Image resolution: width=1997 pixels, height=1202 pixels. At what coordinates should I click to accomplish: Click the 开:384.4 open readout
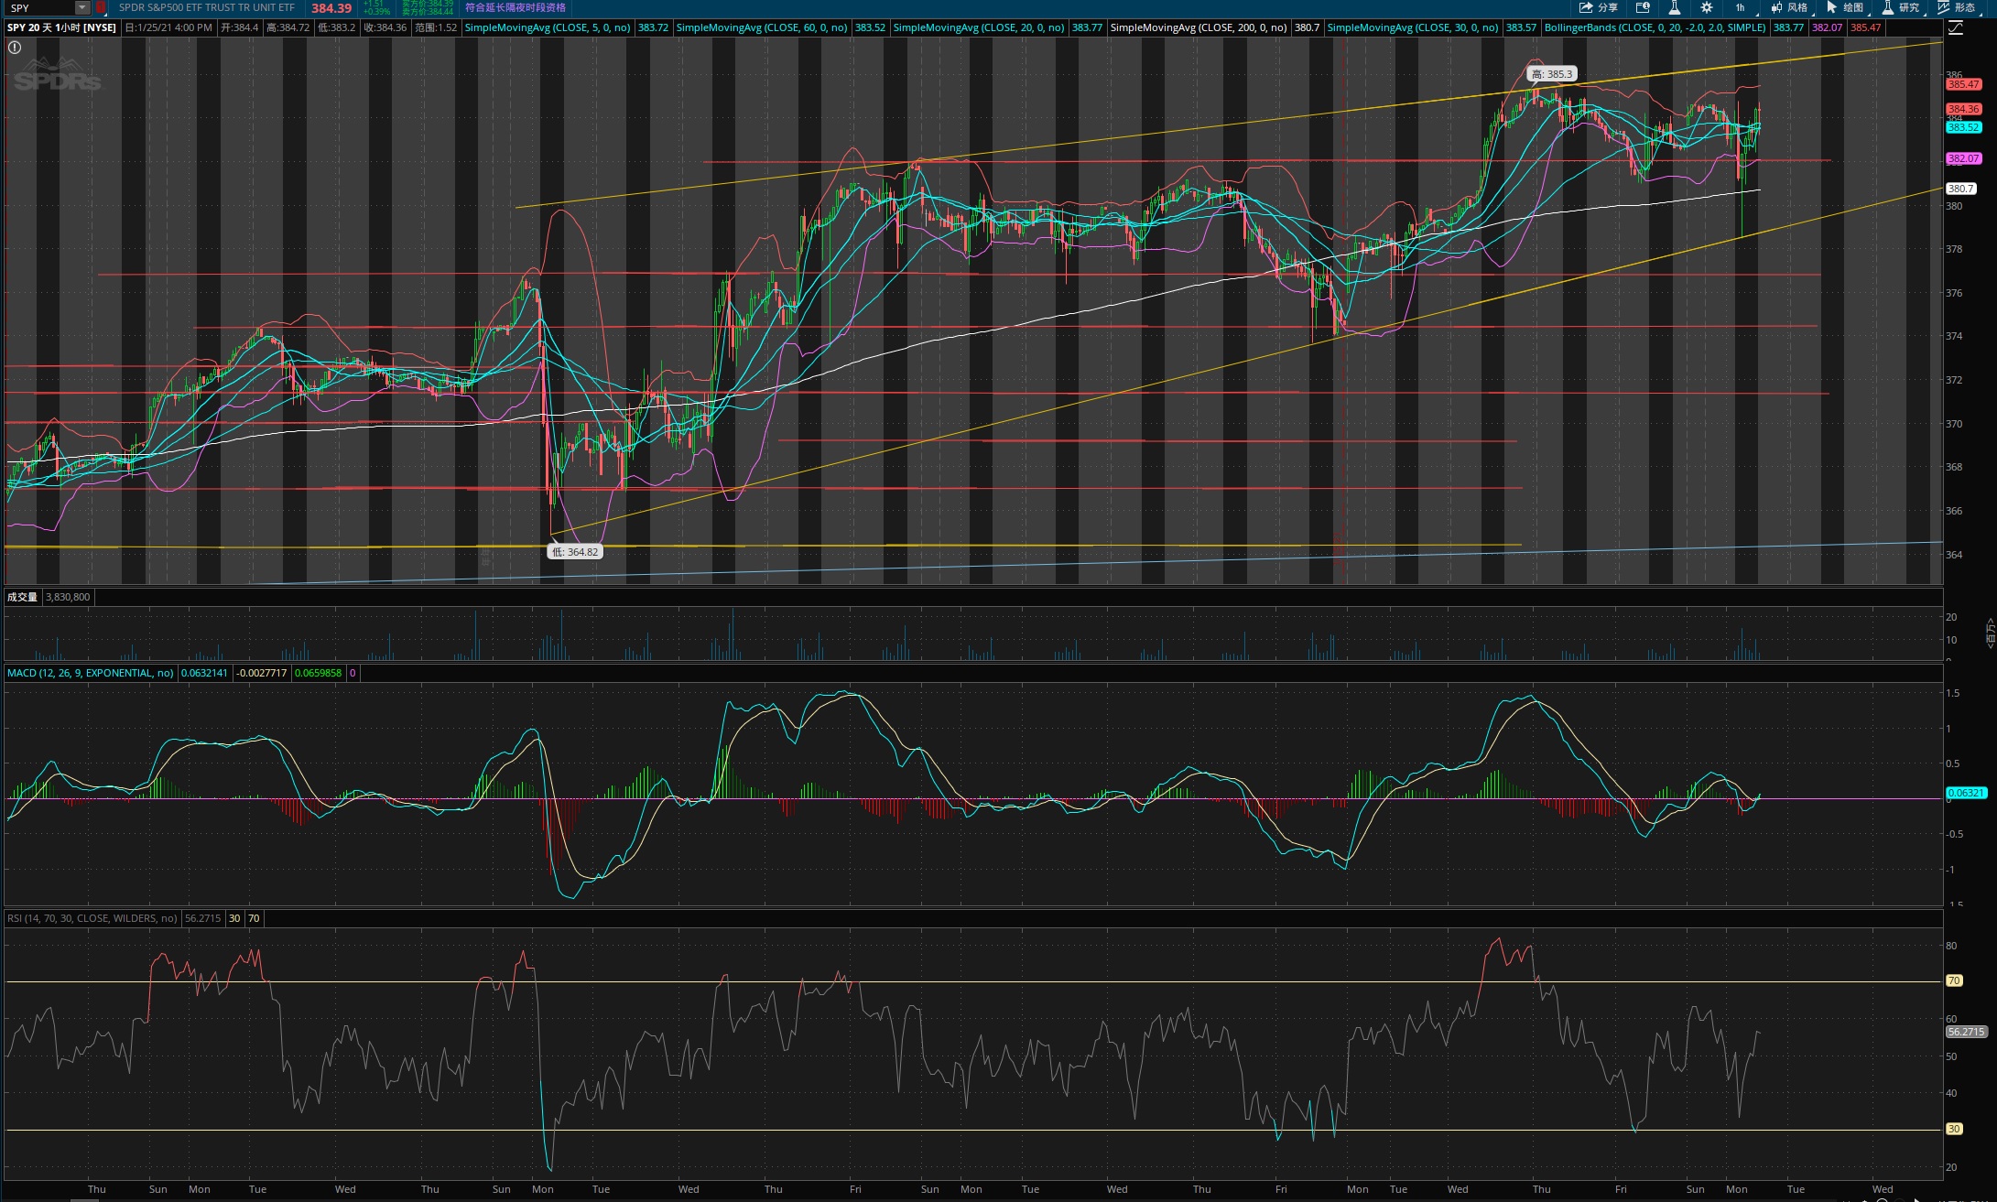[240, 27]
